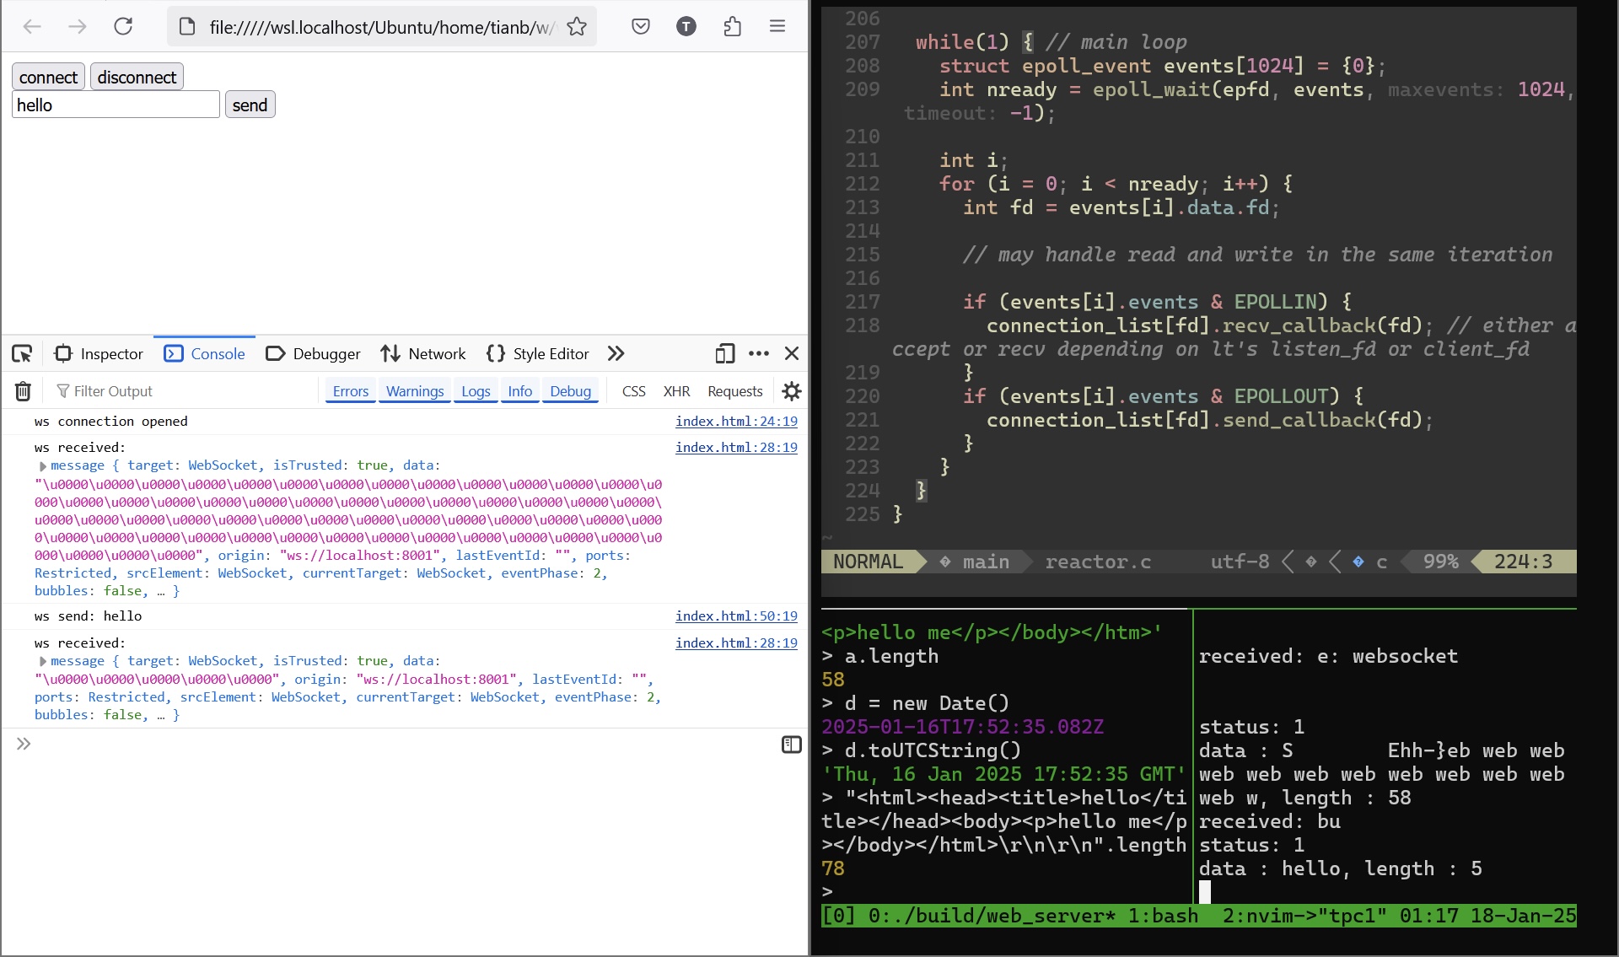Toggle the Errors filter
The width and height of the screenshot is (1619, 957).
[350, 391]
